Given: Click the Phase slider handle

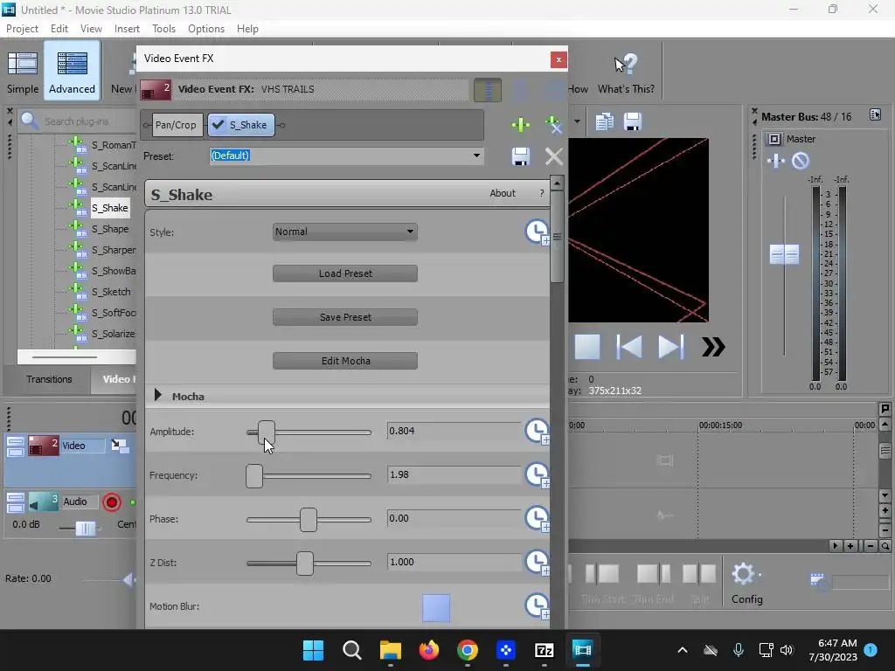Looking at the screenshot, I should [x=309, y=519].
